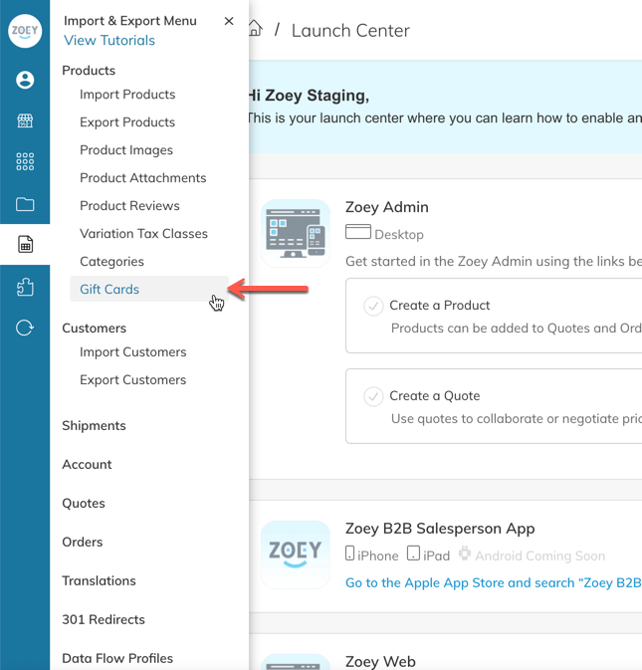Screen dimensions: 642x670
Task: Open the grid apps sidebar icon
Action: pyautogui.click(x=25, y=161)
